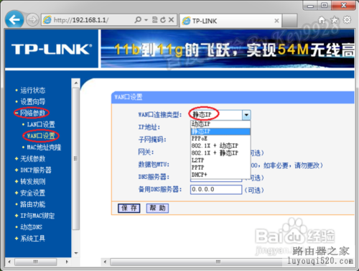The width and height of the screenshot is (359, 271).
Task: Expand the DHCP服务器 sidebar section
Action: tap(36, 170)
